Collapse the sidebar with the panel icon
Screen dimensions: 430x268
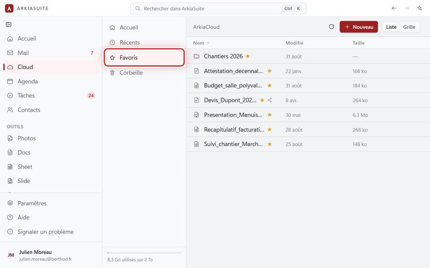[x=9, y=25]
